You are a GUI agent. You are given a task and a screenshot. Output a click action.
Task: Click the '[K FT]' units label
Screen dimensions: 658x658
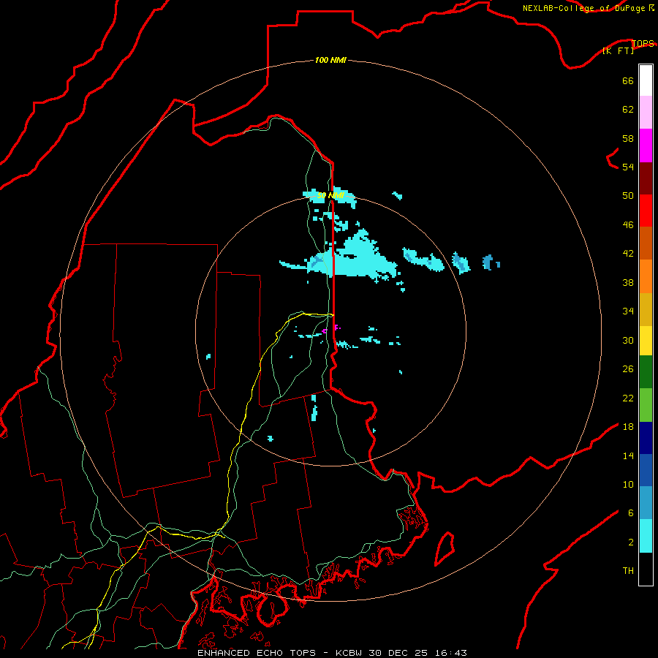[x=618, y=50]
